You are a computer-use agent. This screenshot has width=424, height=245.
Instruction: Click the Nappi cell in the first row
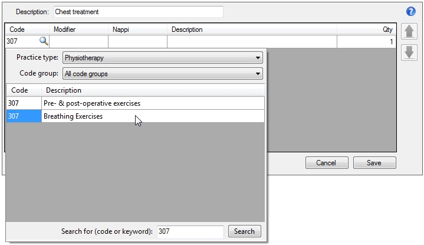pyautogui.click(x=137, y=42)
